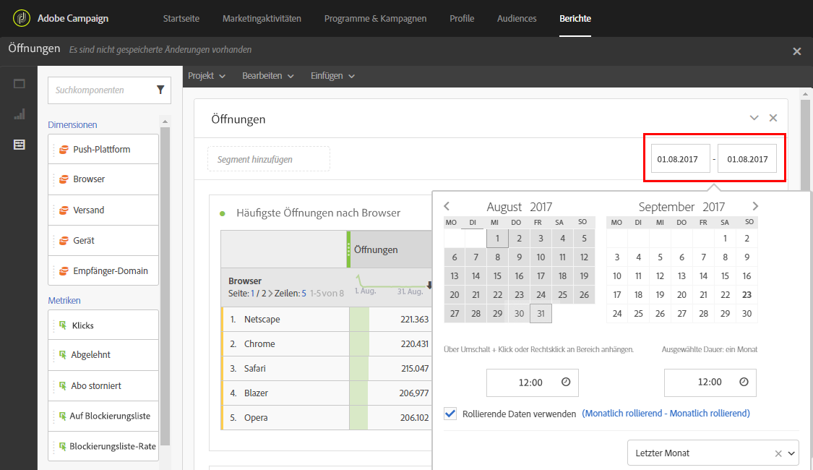Viewport: 813px width, 470px height.
Task: Click the Monatlich rollierend link
Action: coord(666,414)
